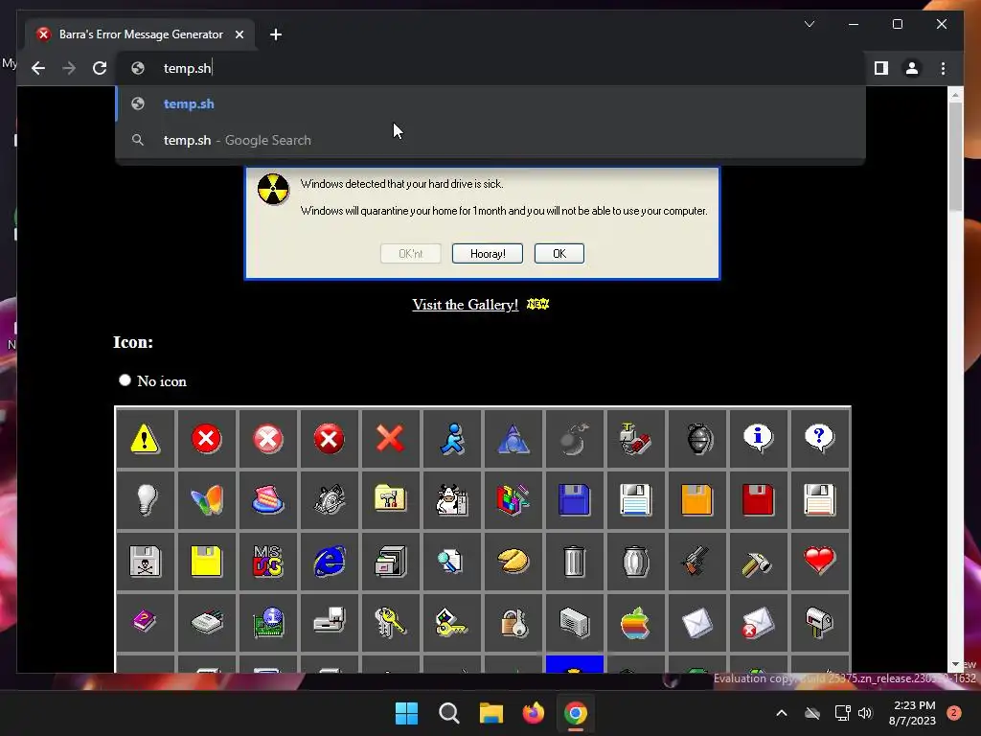Switch to Barra's Error Message Generator tab

141,34
